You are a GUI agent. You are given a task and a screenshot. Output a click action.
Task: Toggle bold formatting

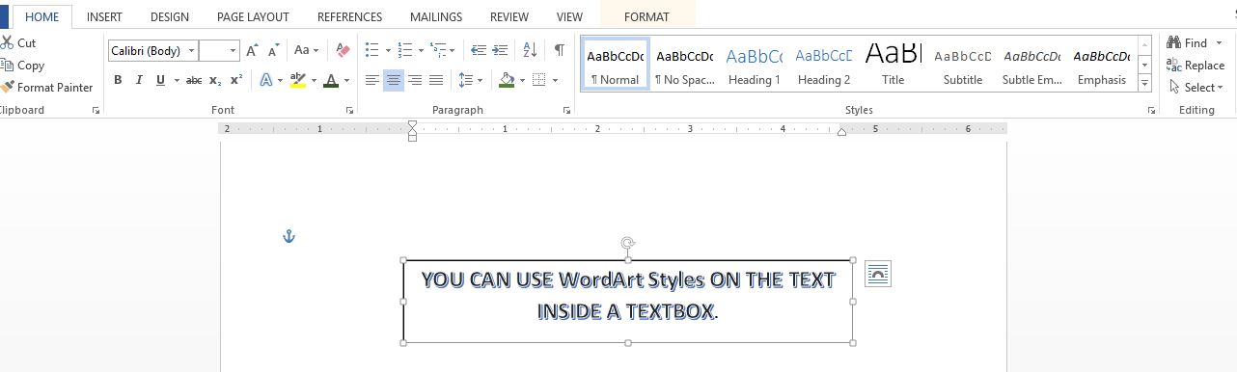click(x=118, y=80)
